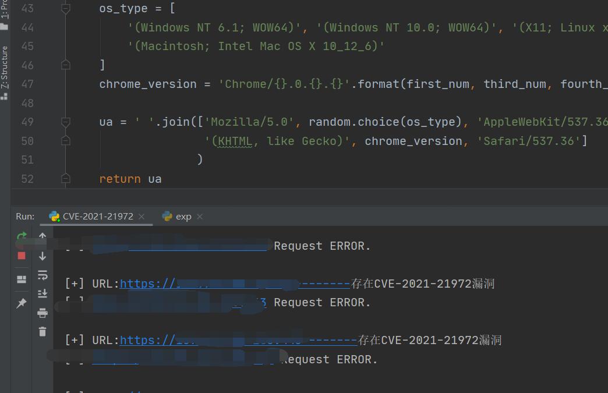Image resolution: width=608 pixels, height=393 pixels.
Task: Close the exp run tab
Action: pyautogui.click(x=200, y=217)
